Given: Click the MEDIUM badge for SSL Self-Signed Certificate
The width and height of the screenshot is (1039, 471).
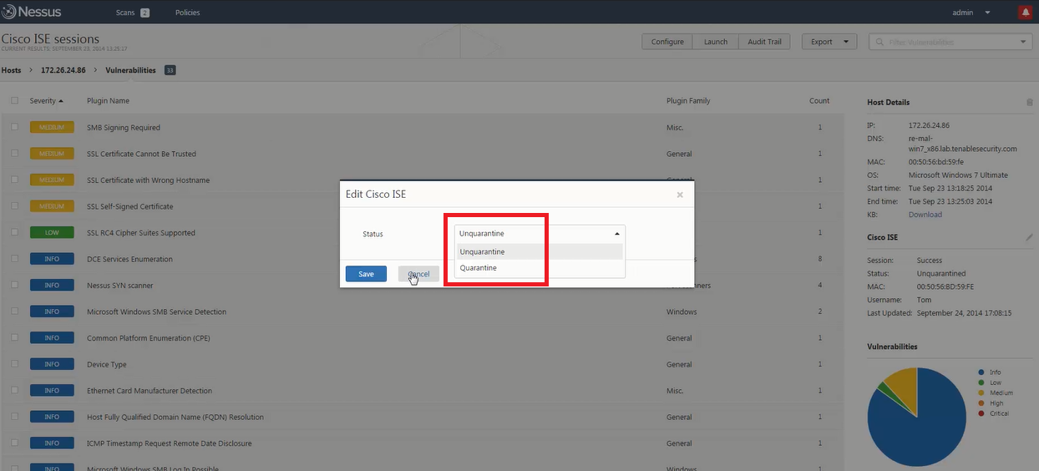Looking at the screenshot, I should click(52, 206).
